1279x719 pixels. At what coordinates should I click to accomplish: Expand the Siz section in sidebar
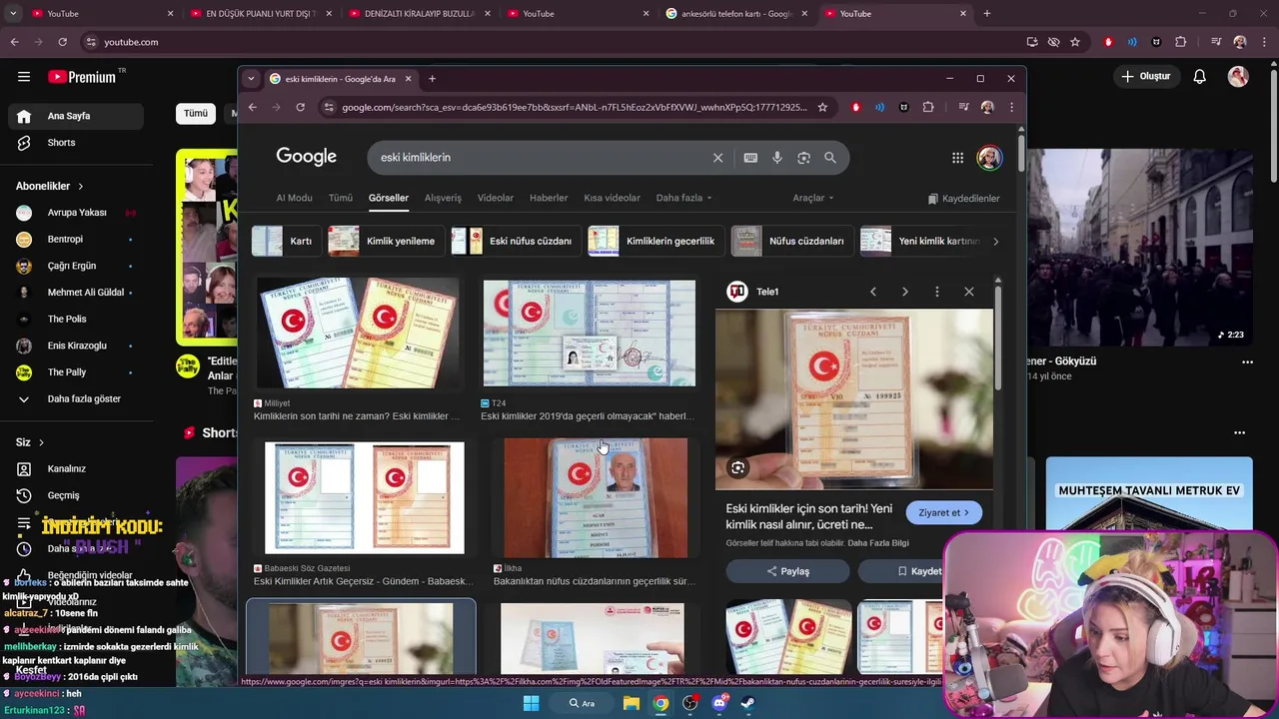click(x=30, y=442)
